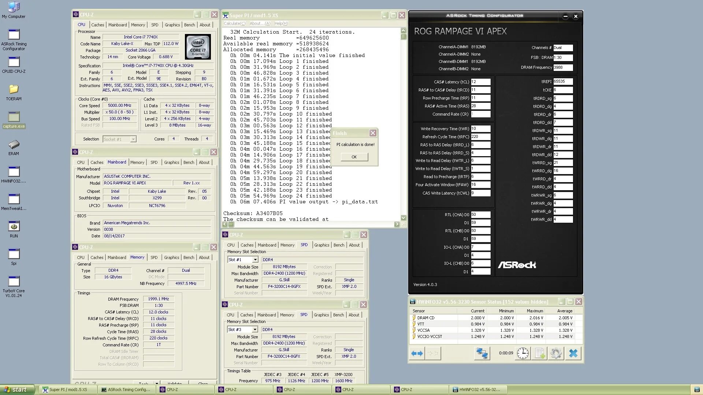The image size is (703, 395).
Task: Open My Computer desktop icon
Action: click(14, 10)
